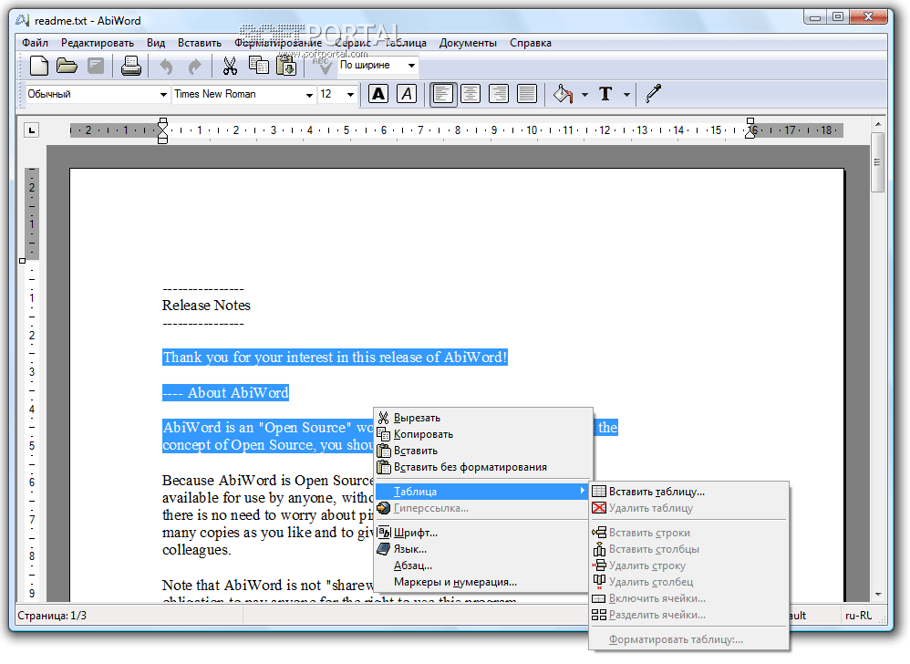Click the scrollbar down arrow
This screenshot has width=910, height=664.
point(877,595)
